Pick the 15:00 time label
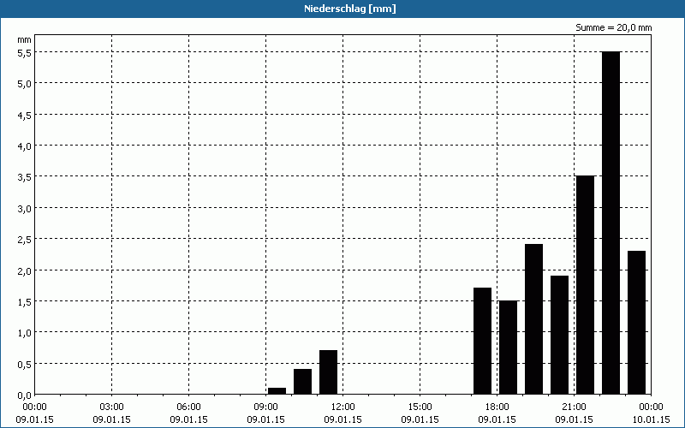685x428 pixels. point(420,407)
